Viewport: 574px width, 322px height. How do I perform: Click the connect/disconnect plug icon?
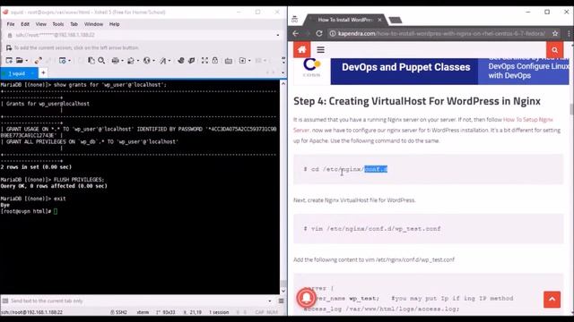[38, 61]
